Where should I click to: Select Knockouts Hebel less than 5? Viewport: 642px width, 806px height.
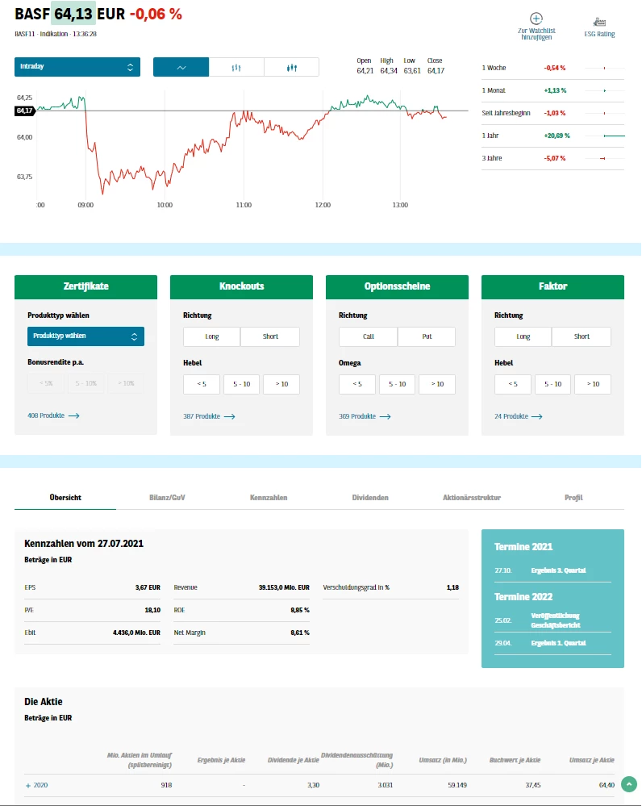(x=202, y=385)
